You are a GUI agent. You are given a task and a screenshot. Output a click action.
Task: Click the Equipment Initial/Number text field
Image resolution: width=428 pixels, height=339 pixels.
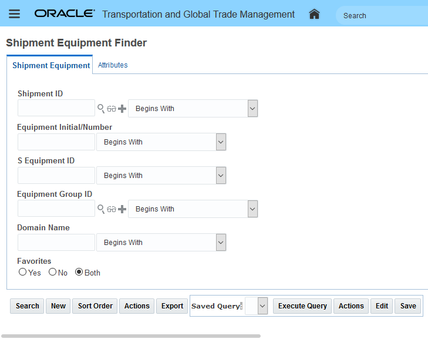pyautogui.click(x=56, y=142)
